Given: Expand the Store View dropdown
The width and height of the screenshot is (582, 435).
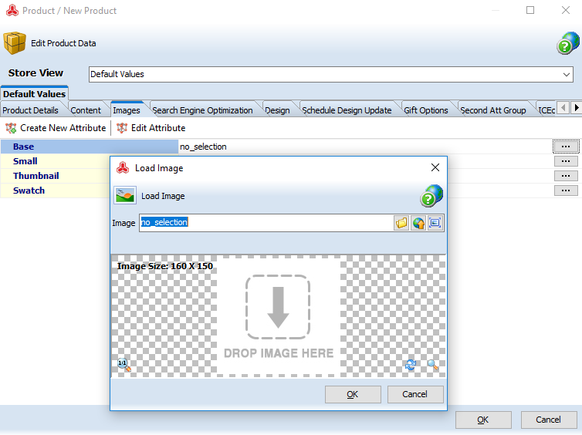Looking at the screenshot, I should pyautogui.click(x=567, y=75).
